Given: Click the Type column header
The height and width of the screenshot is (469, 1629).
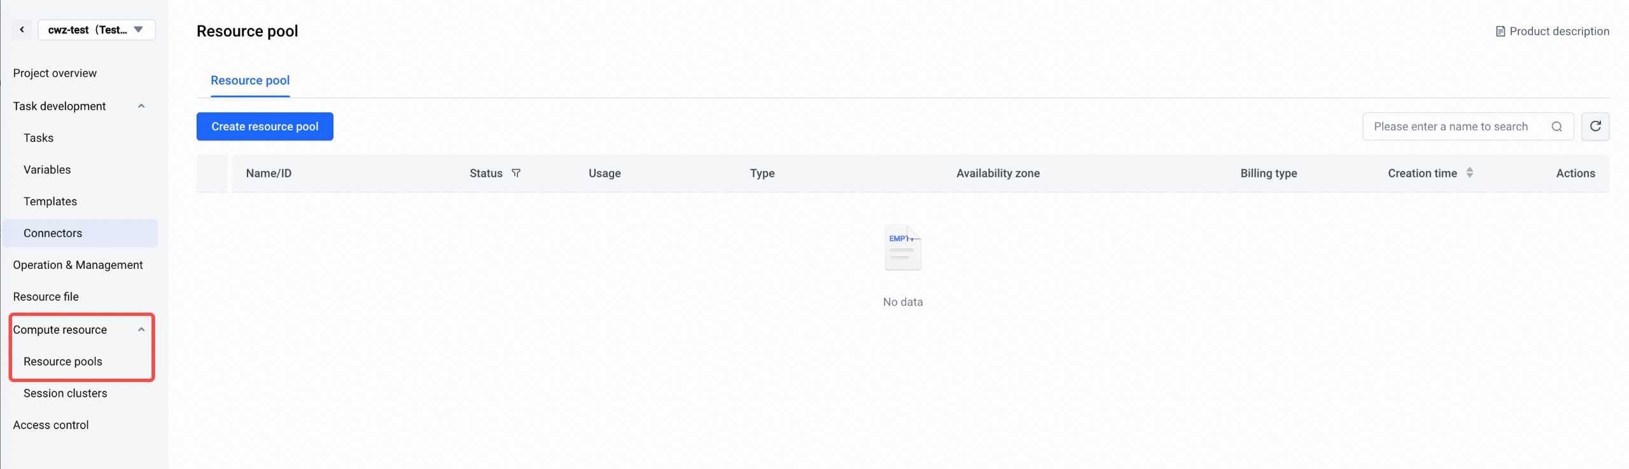Looking at the screenshot, I should click(x=762, y=173).
